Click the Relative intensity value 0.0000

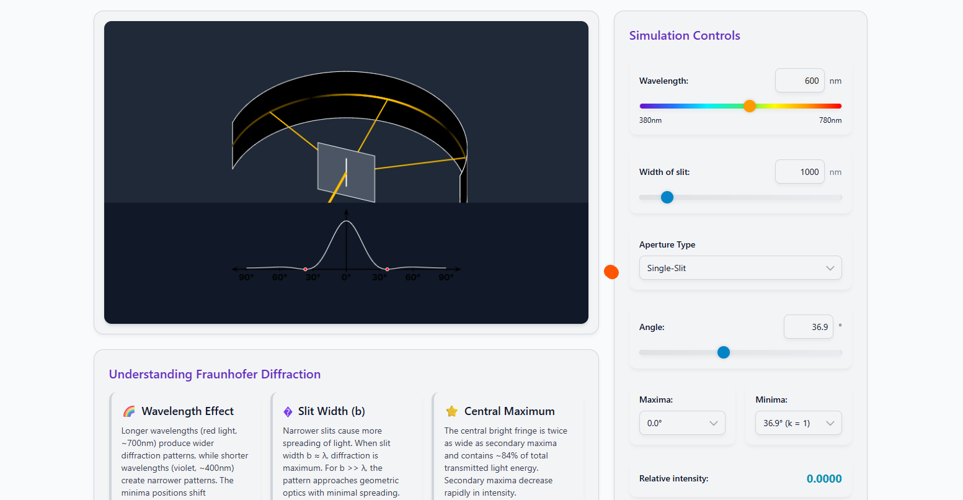pyautogui.click(x=824, y=478)
